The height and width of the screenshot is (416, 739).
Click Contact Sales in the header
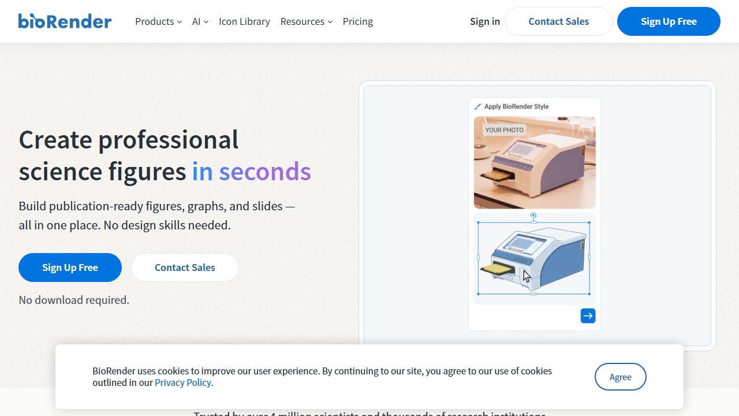(x=558, y=21)
